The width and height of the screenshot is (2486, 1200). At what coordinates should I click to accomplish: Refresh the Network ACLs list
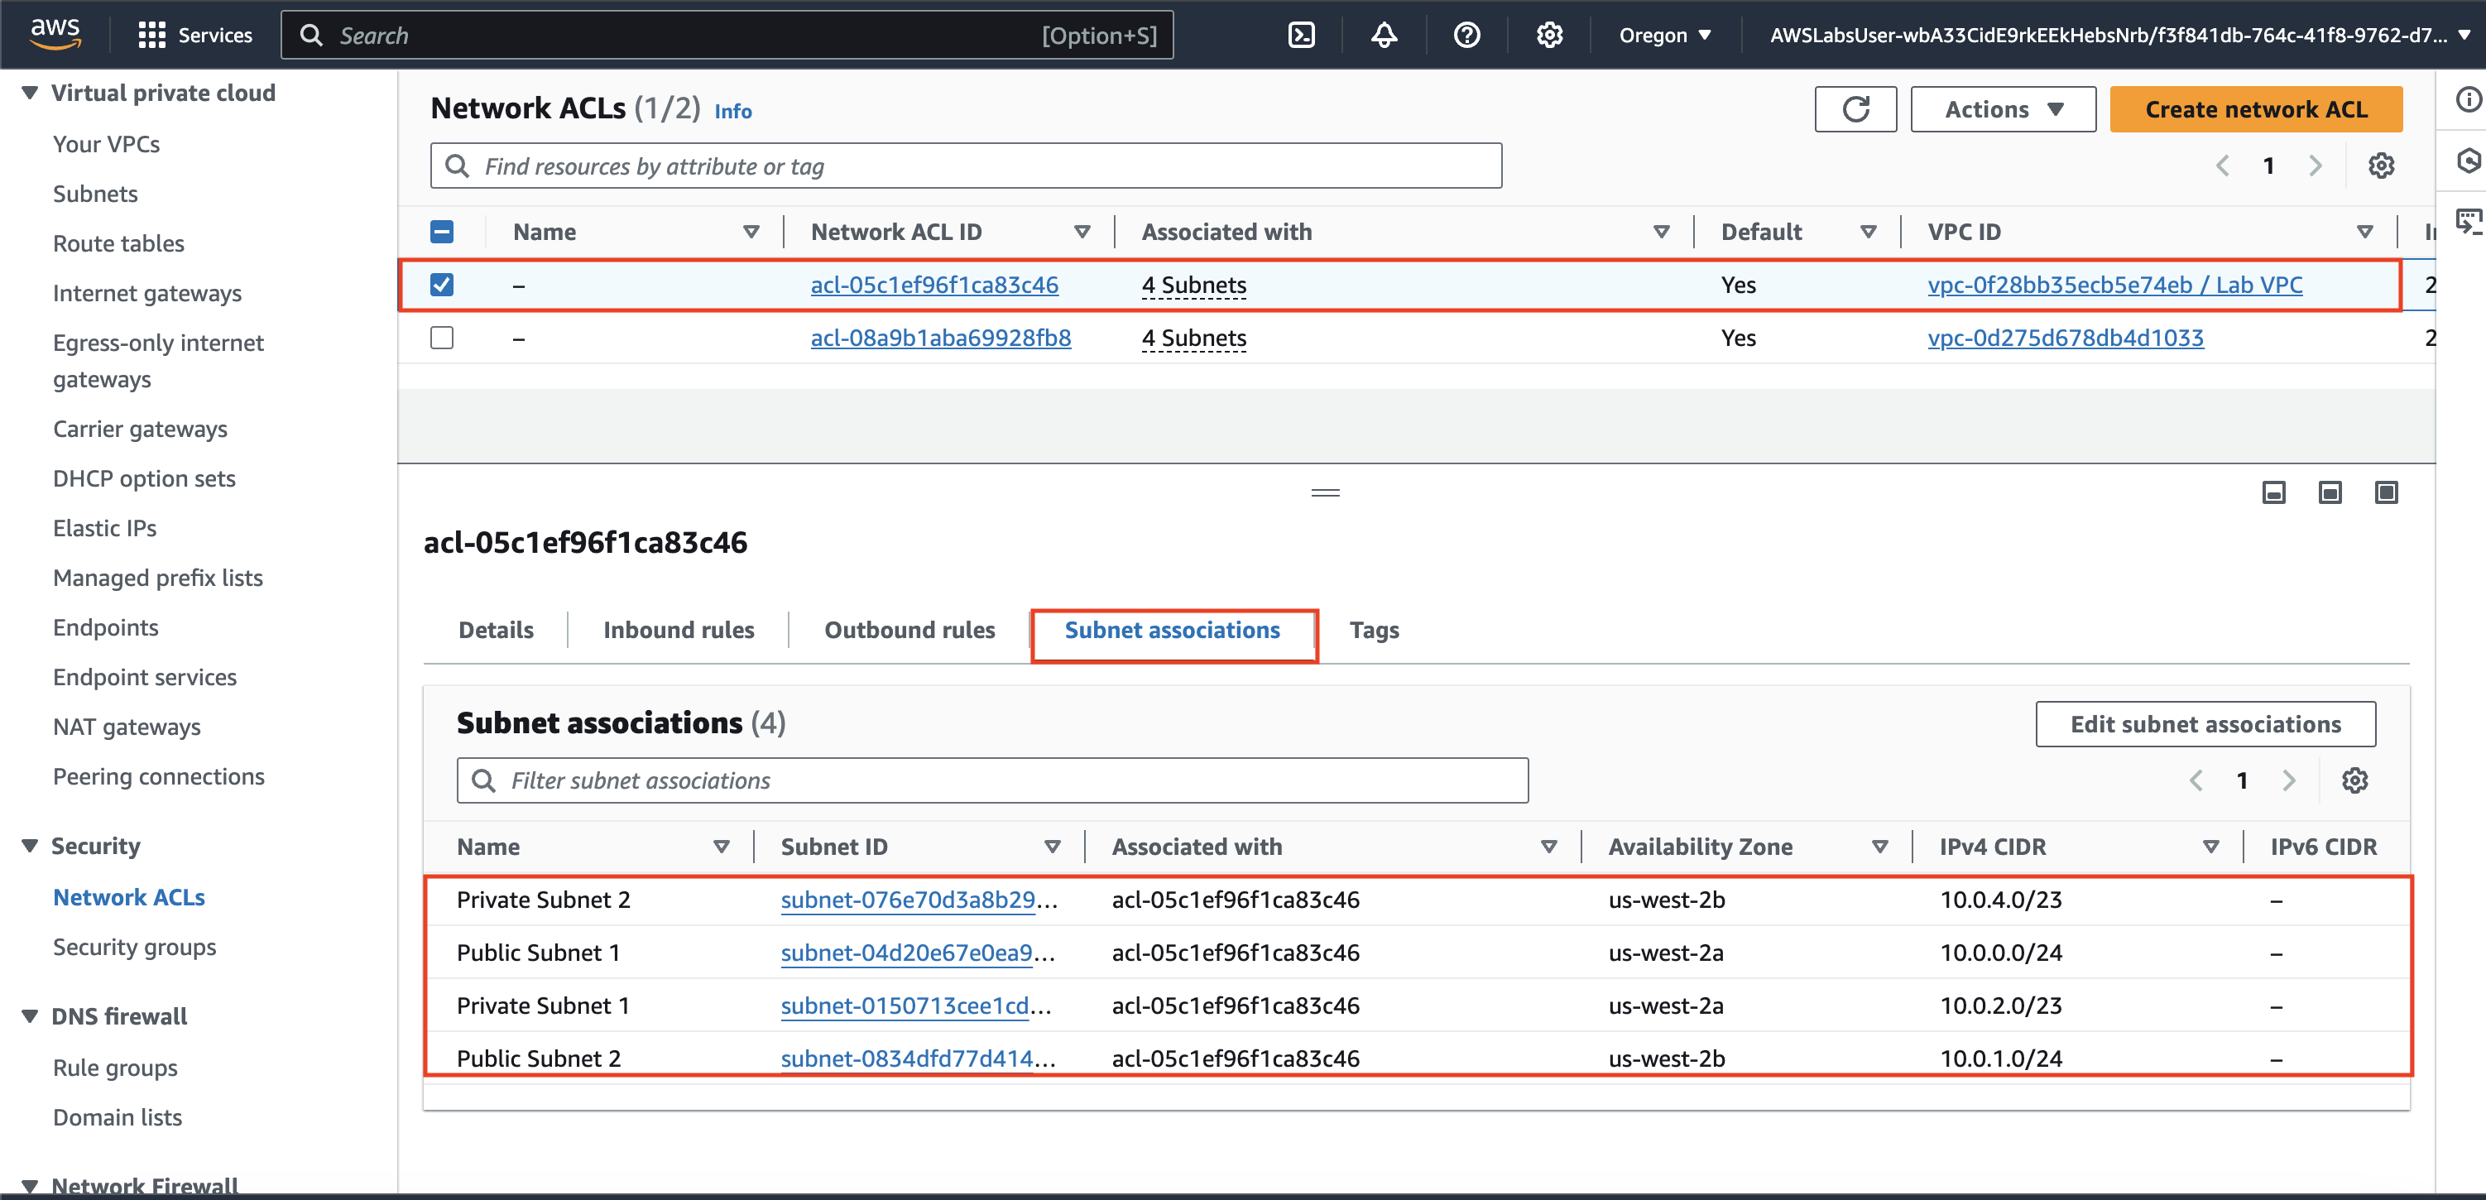tap(1854, 109)
